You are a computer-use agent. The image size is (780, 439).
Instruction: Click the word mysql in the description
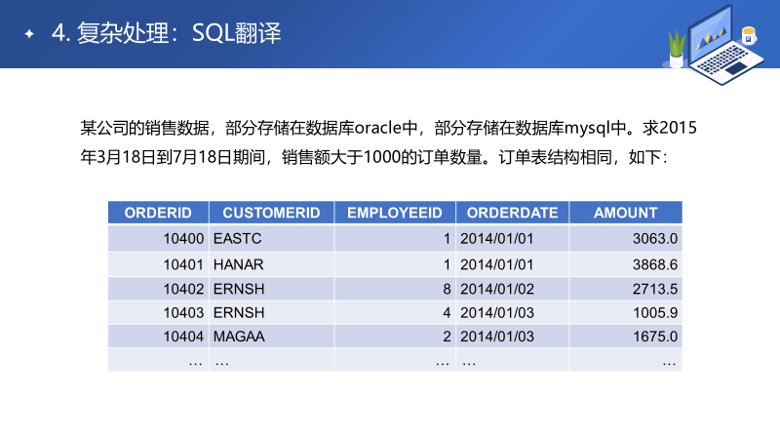588,129
